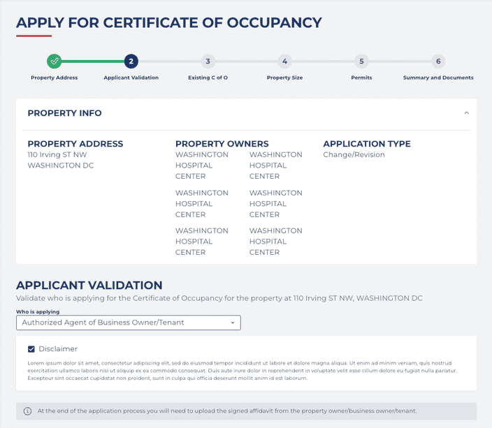Click the affidavit upload notice text

click(227, 411)
